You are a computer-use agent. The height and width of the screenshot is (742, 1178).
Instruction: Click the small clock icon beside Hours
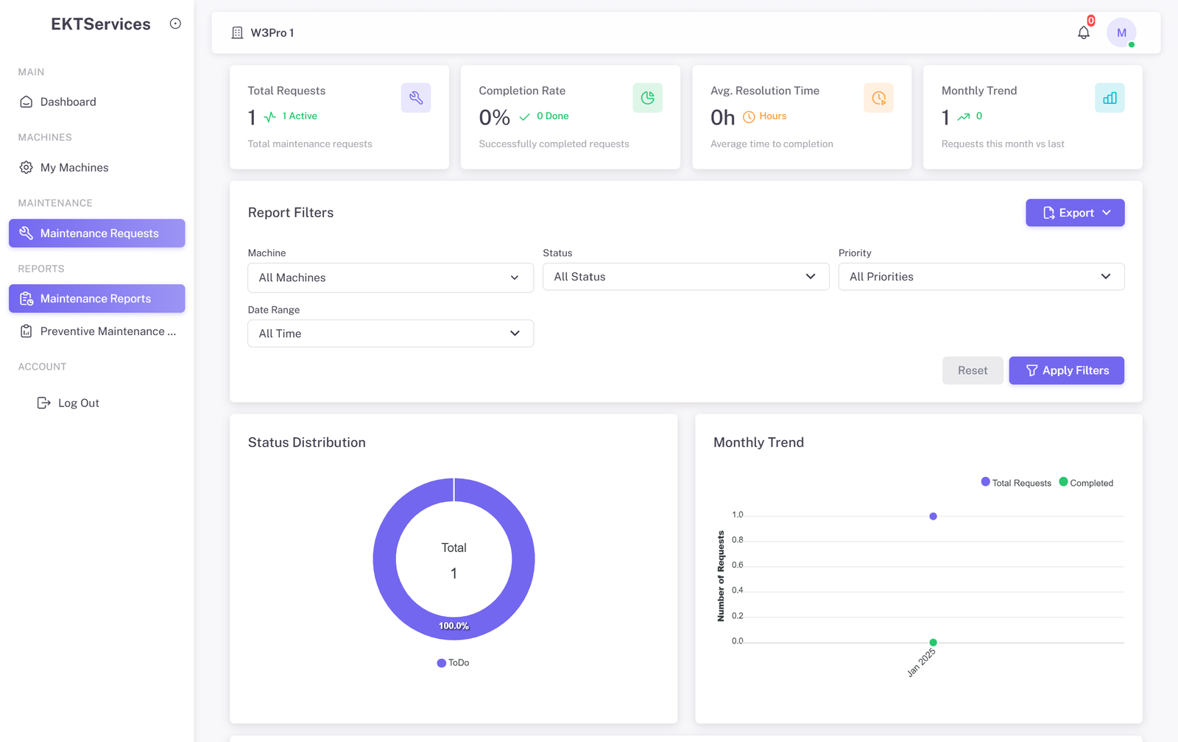coord(749,116)
